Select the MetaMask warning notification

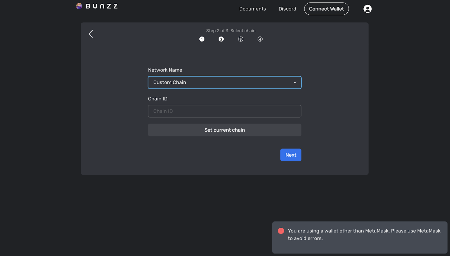tap(359, 237)
